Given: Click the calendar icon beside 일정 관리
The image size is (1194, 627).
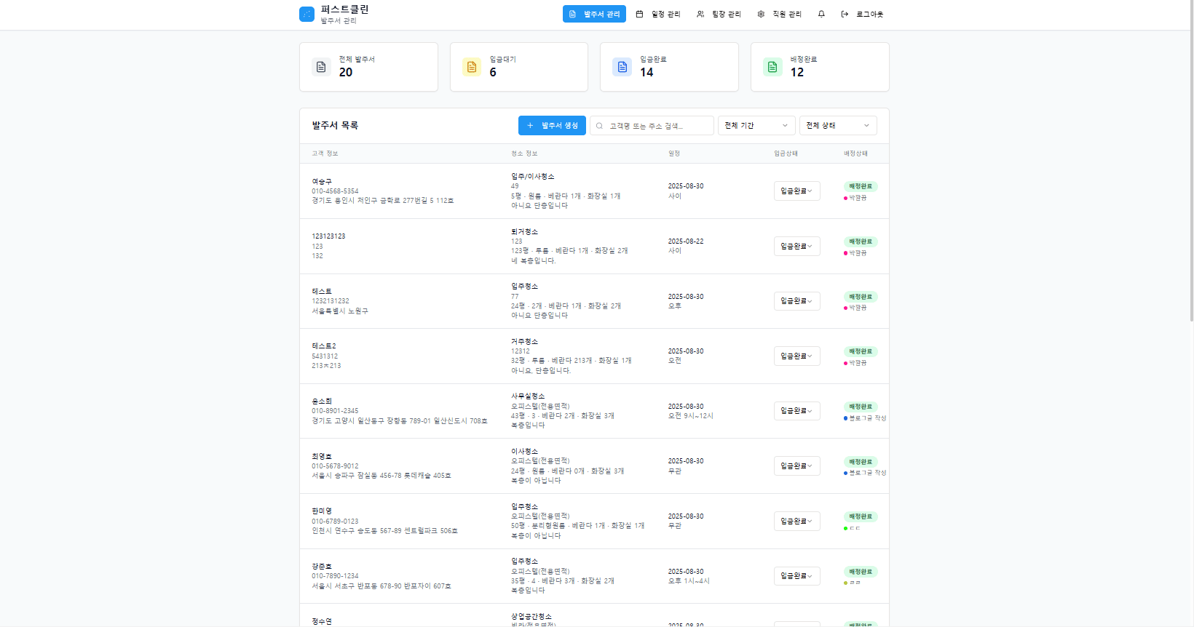Looking at the screenshot, I should pos(639,14).
